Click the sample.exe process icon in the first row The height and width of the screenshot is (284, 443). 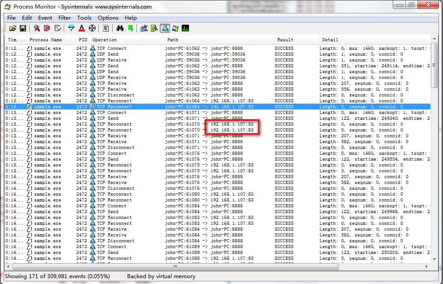pos(30,48)
